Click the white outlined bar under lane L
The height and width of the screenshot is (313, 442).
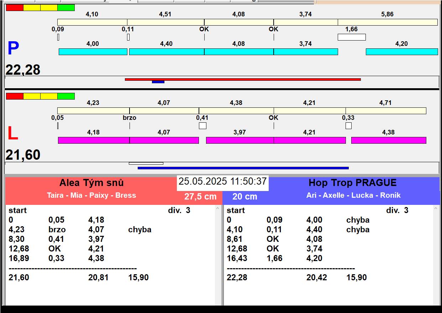pyautogui.click(x=146, y=163)
